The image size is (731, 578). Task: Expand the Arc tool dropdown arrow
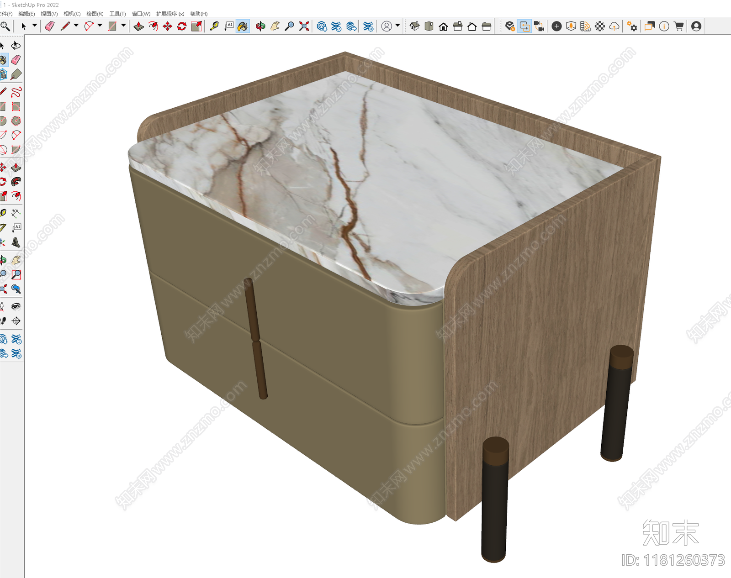click(x=100, y=26)
